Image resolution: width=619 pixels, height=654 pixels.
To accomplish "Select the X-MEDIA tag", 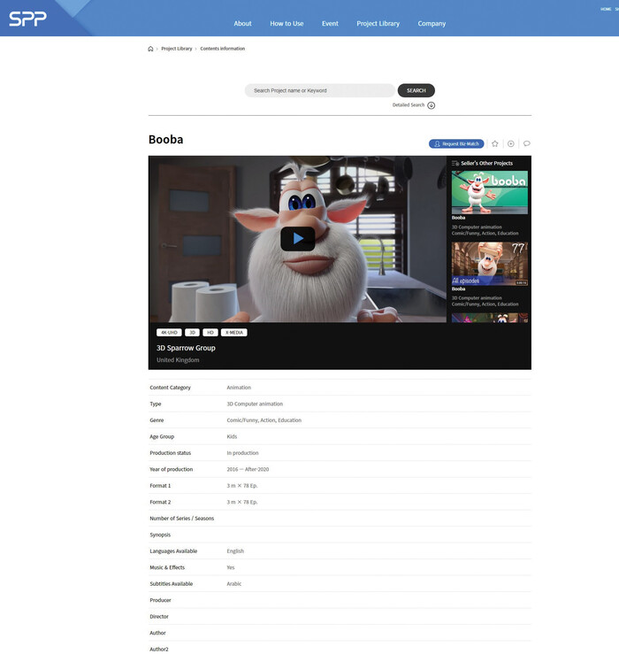I will (x=233, y=333).
